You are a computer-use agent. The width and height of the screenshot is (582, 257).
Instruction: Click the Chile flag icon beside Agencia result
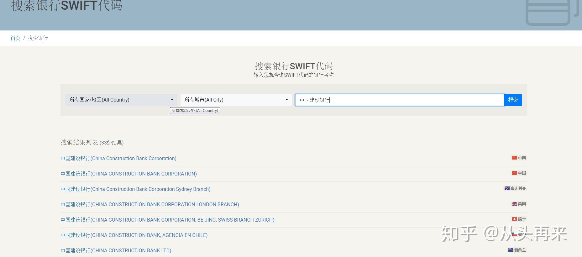(514, 234)
